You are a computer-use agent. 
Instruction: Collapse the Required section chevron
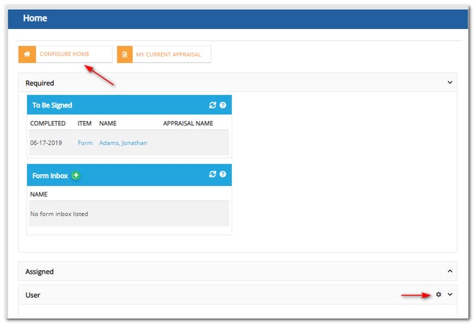click(x=450, y=83)
